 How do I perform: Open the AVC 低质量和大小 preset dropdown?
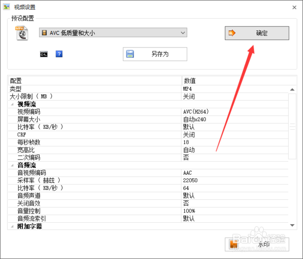click(x=113, y=32)
